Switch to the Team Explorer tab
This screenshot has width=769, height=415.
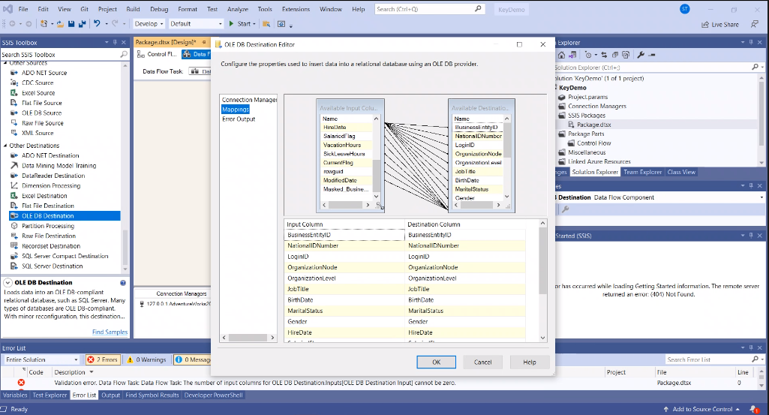(642, 172)
